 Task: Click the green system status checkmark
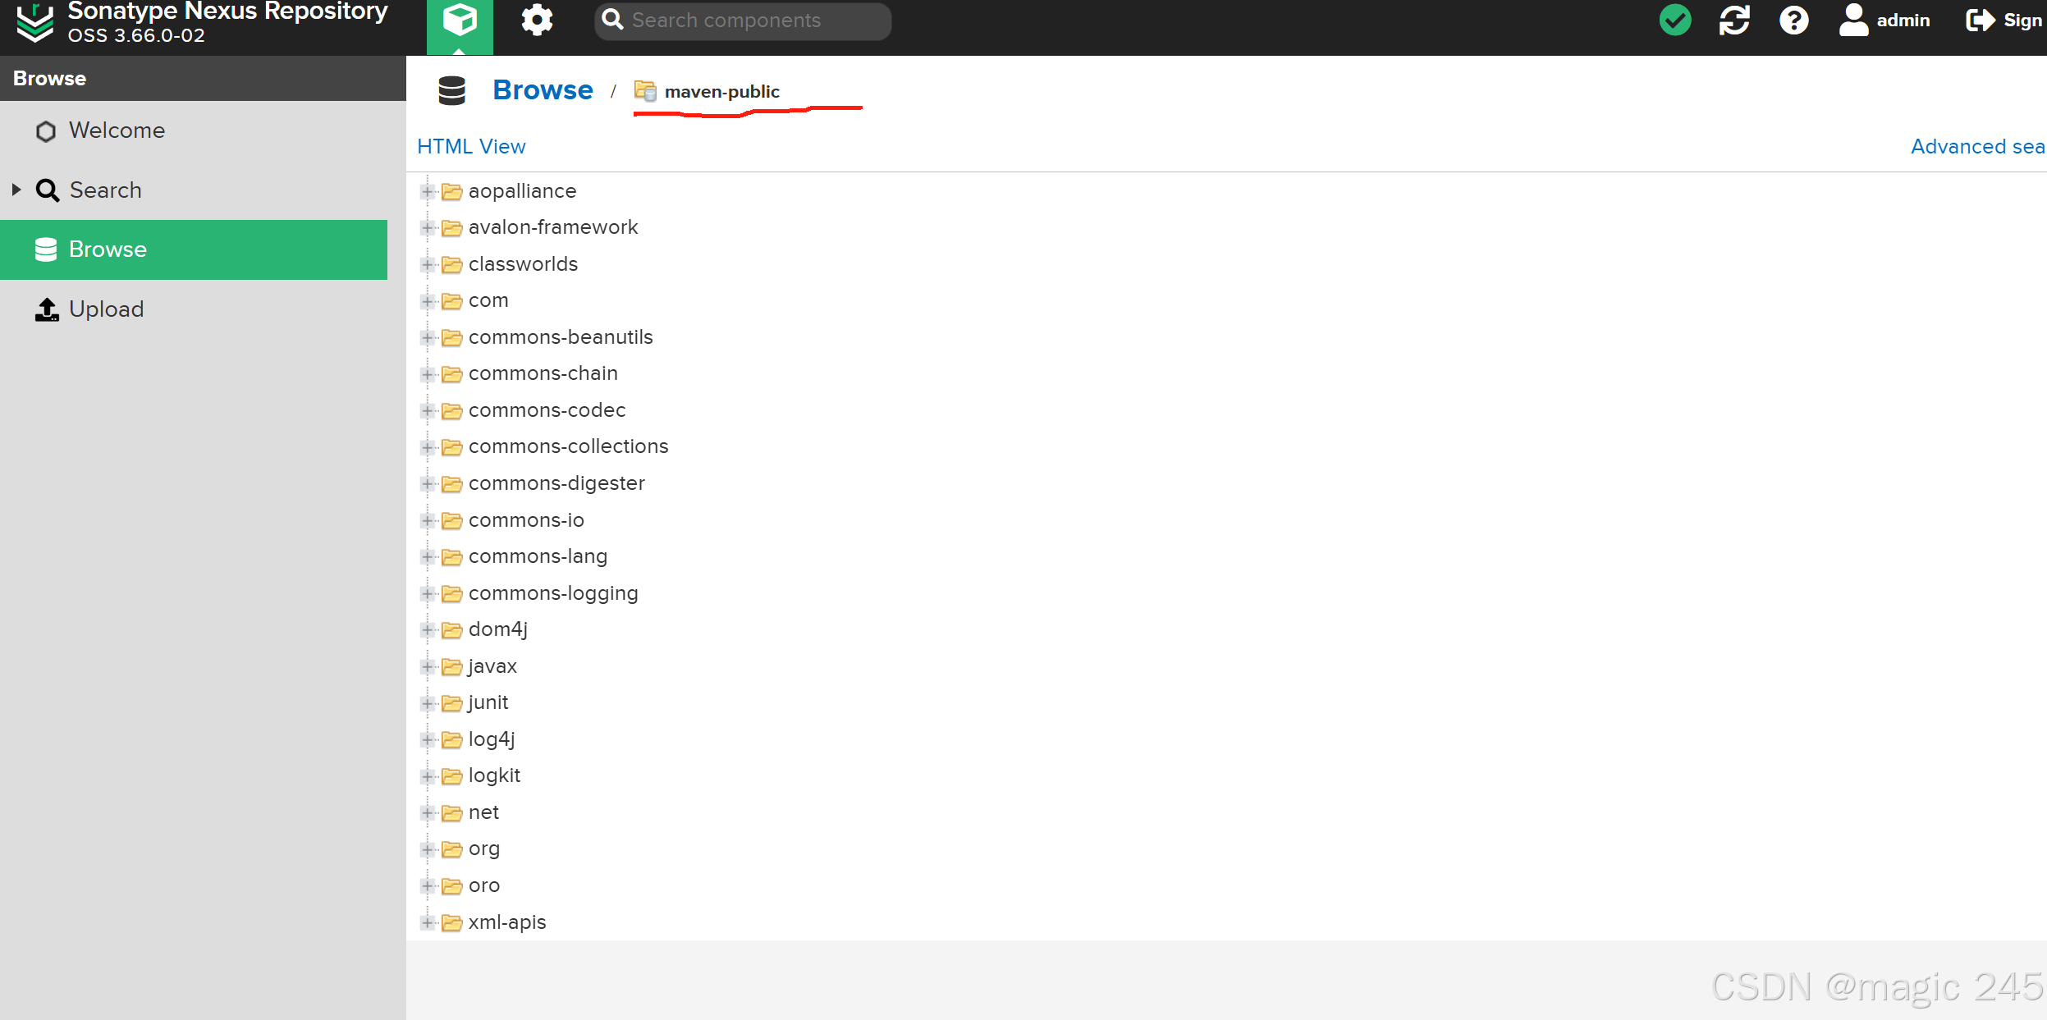pos(1675,21)
